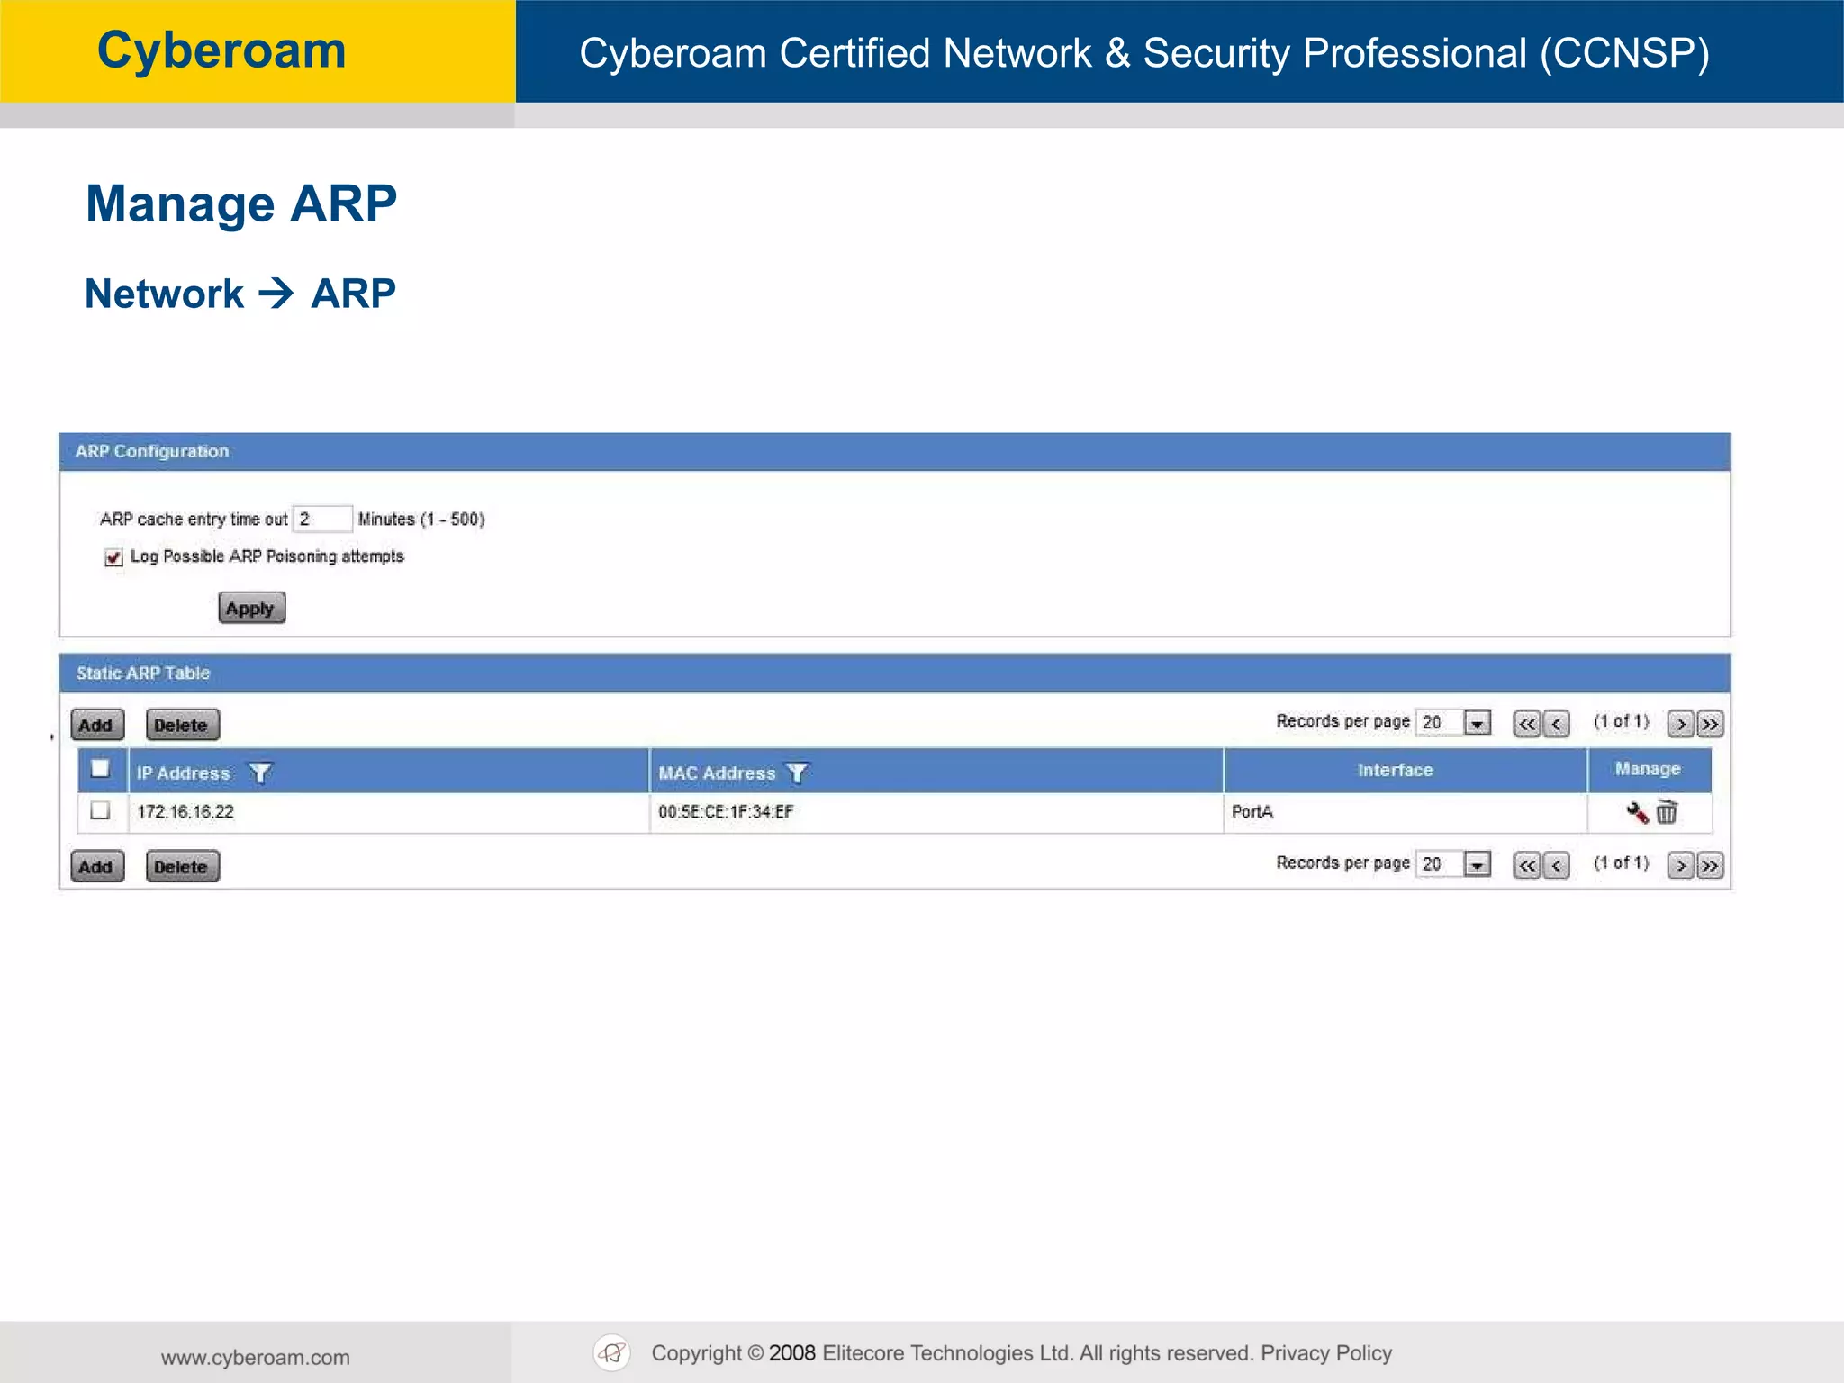Open the MAC Address filter icon

click(x=797, y=773)
